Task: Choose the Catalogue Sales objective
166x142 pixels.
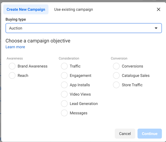Action: 116,76
